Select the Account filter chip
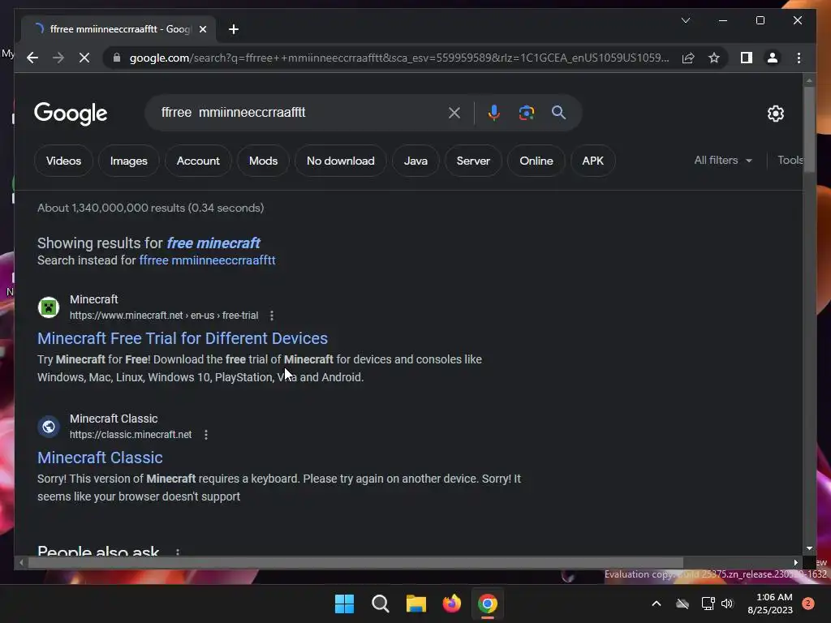Screen dimensions: 831x623 pos(198,161)
